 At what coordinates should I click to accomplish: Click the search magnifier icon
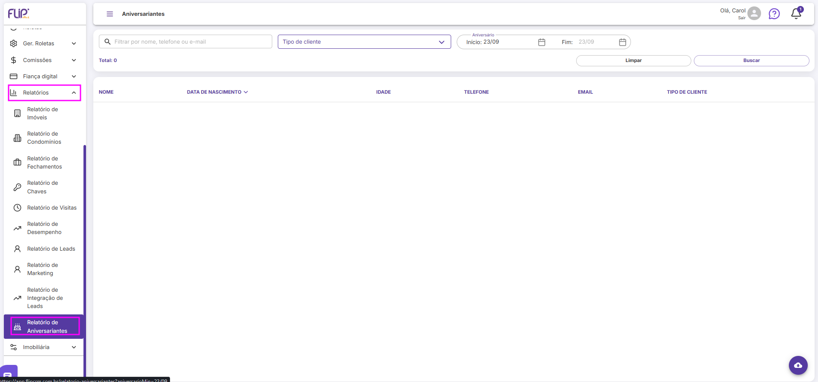click(107, 41)
